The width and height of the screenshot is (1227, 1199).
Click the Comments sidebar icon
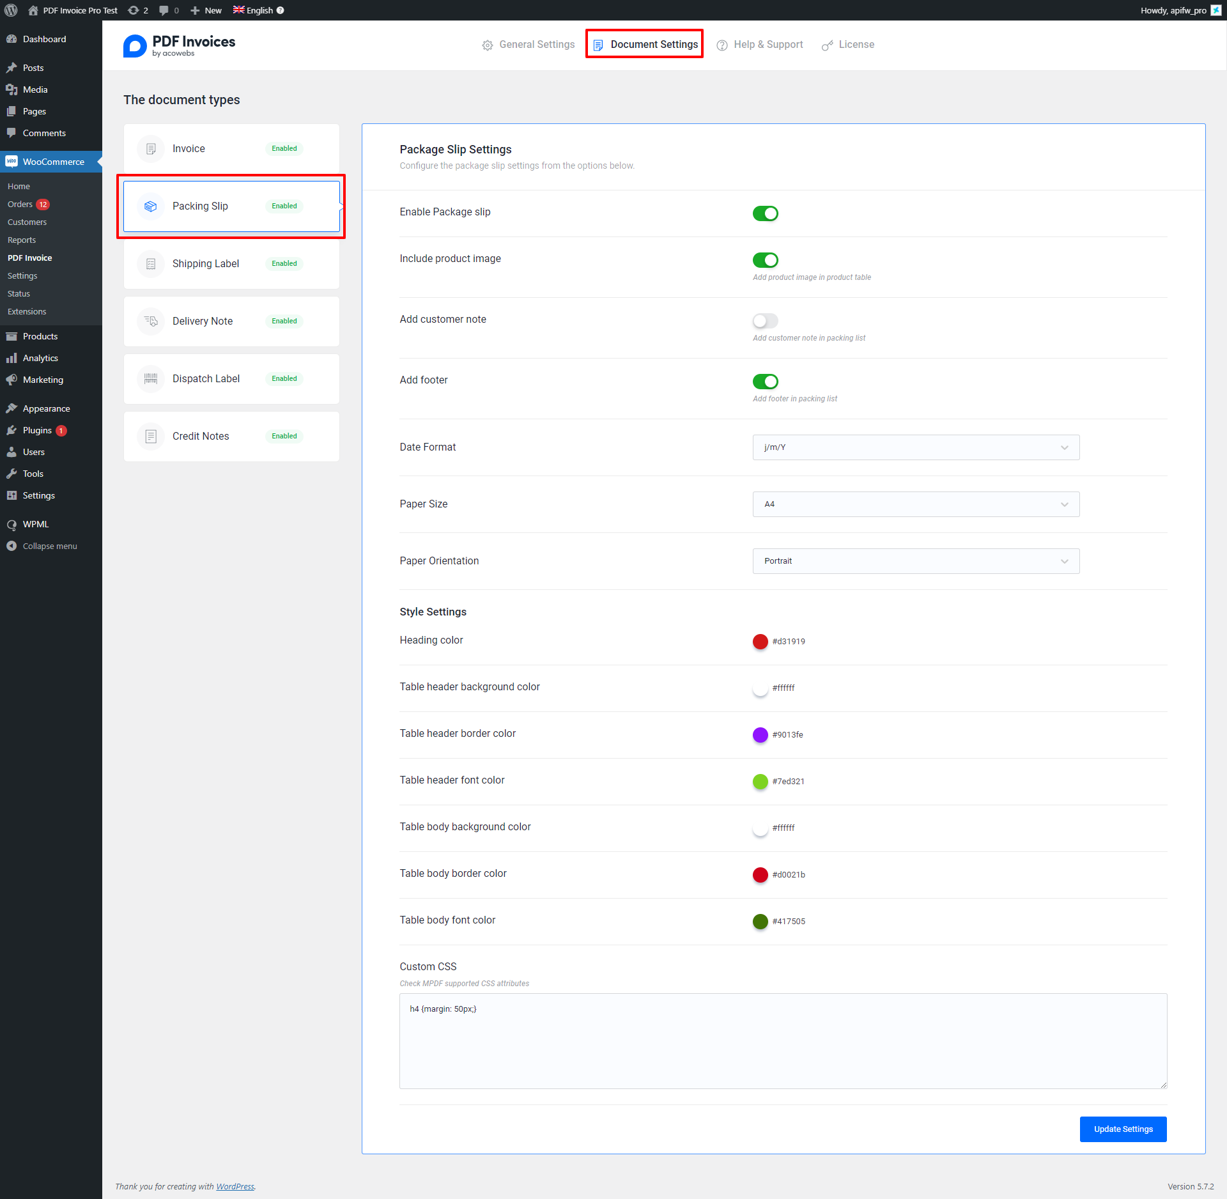[12, 133]
